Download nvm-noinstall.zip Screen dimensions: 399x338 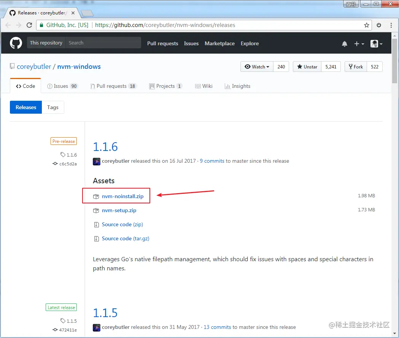122,196
